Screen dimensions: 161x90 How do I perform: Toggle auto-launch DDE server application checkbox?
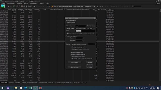click(67, 34)
